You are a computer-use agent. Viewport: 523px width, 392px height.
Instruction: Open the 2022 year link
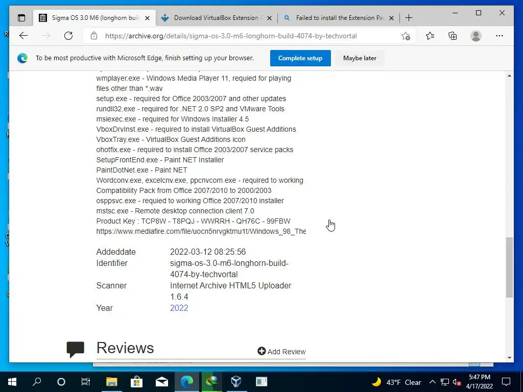click(x=179, y=308)
